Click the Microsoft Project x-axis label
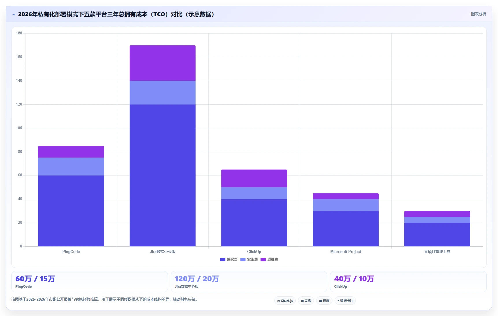Image resolution: width=498 pixels, height=316 pixels. click(x=346, y=252)
